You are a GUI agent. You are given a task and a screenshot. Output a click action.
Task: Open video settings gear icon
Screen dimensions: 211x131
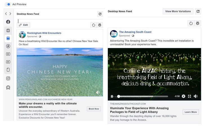tap(183, 96)
